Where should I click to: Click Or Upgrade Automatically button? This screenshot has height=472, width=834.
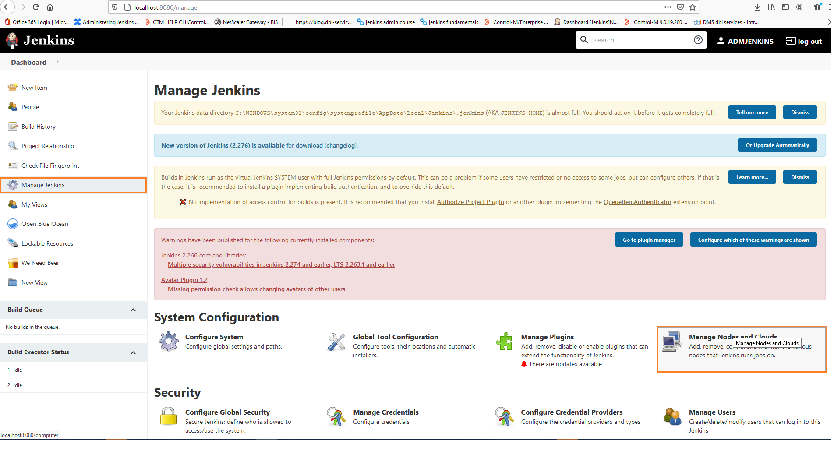[777, 145]
